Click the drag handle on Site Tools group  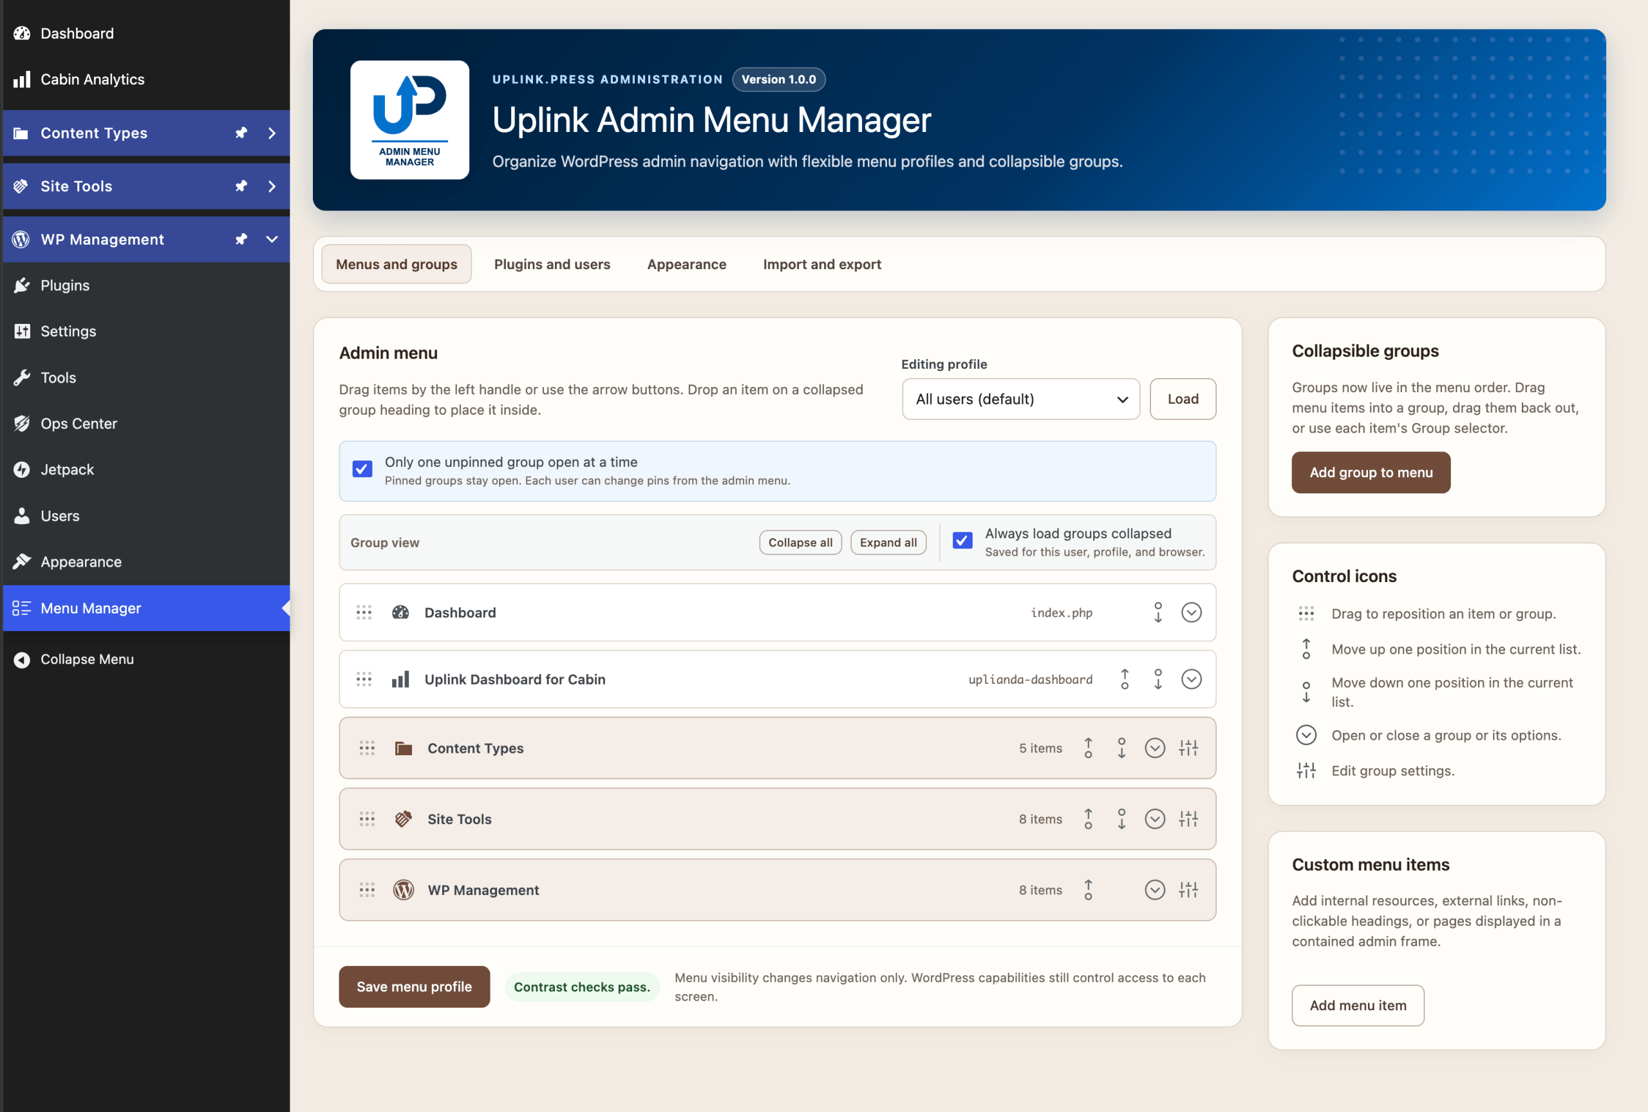[366, 819]
